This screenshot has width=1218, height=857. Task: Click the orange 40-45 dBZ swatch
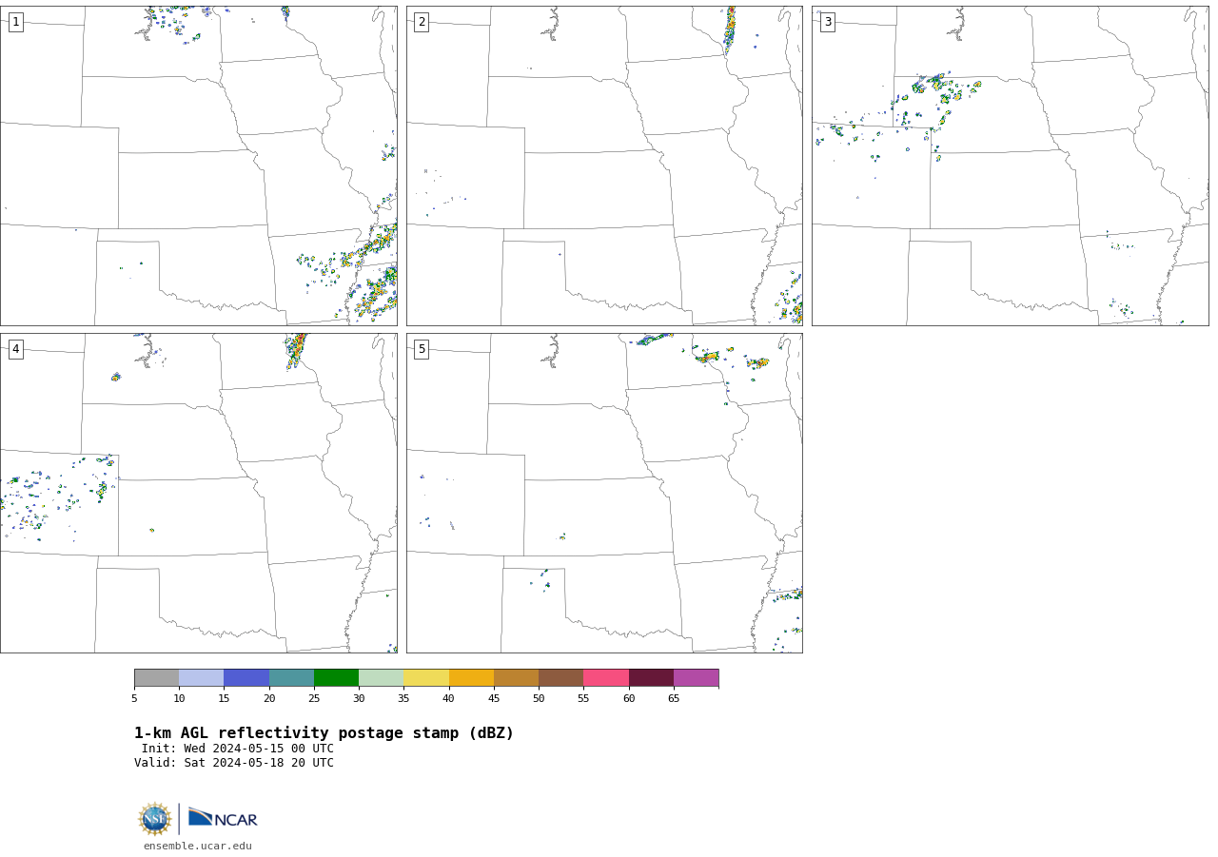[x=471, y=677]
